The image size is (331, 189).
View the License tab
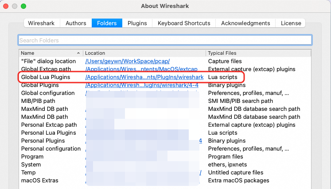click(x=291, y=23)
